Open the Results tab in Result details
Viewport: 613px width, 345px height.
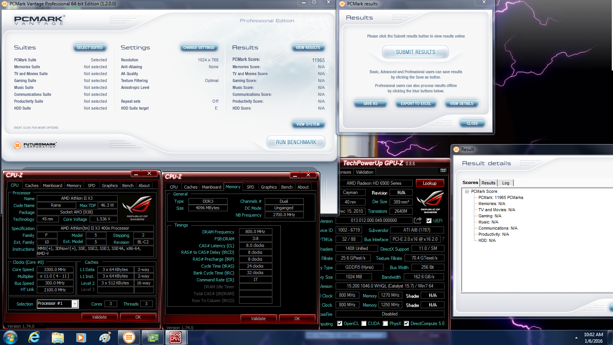[488, 183]
